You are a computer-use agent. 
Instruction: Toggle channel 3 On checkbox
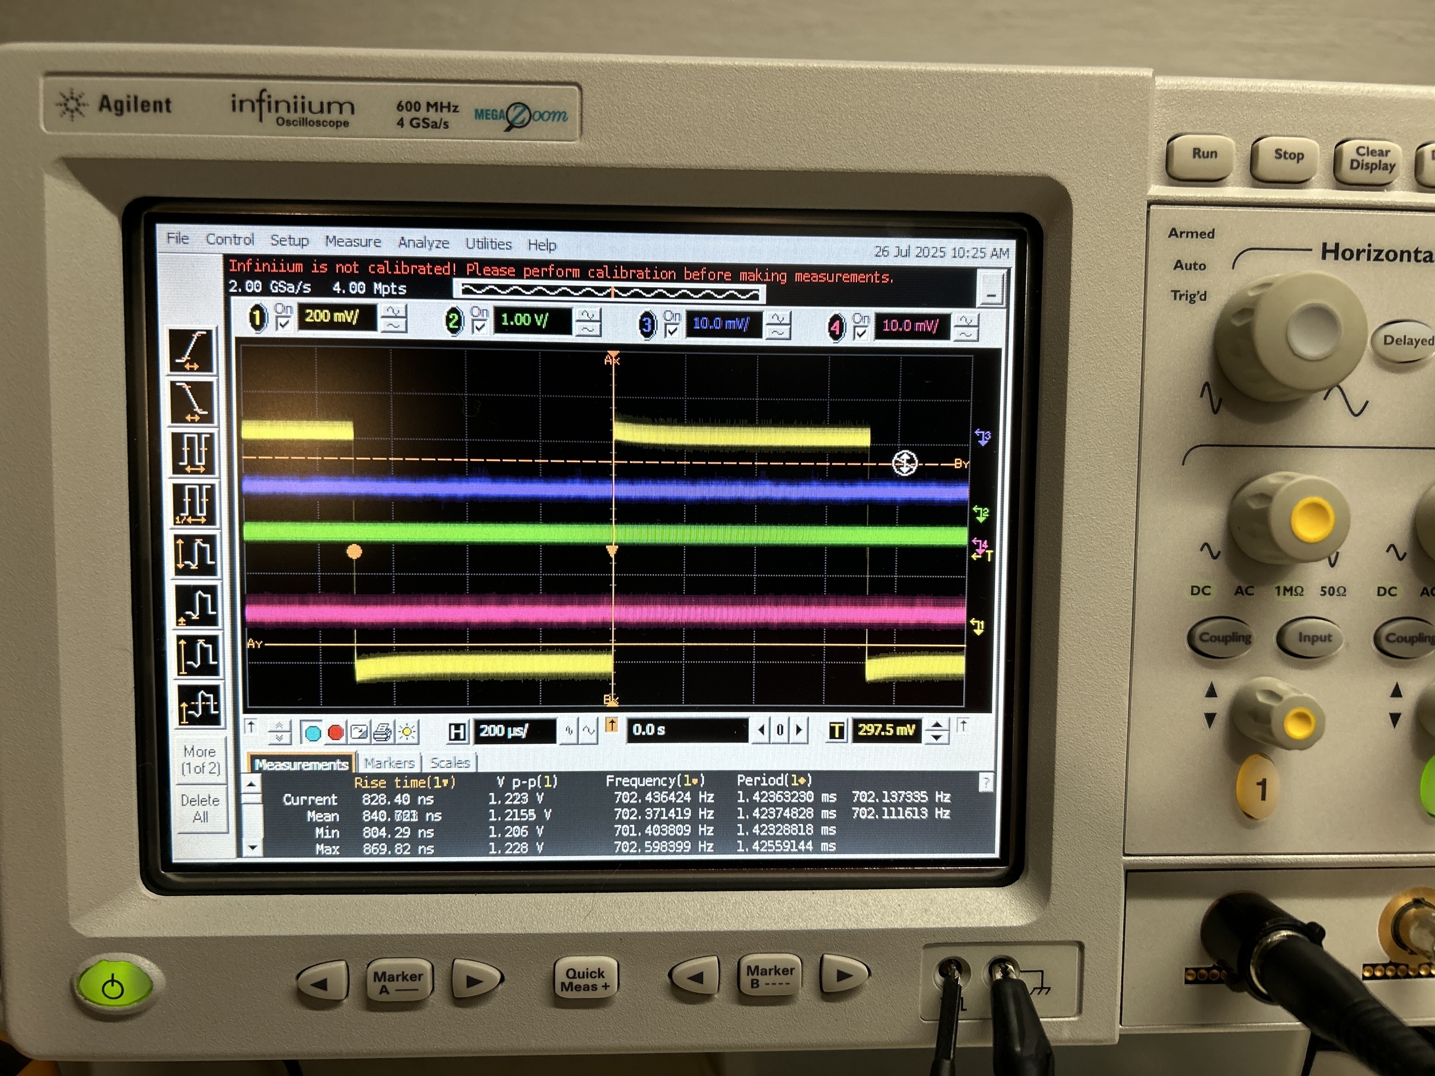pyautogui.click(x=672, y=331)
